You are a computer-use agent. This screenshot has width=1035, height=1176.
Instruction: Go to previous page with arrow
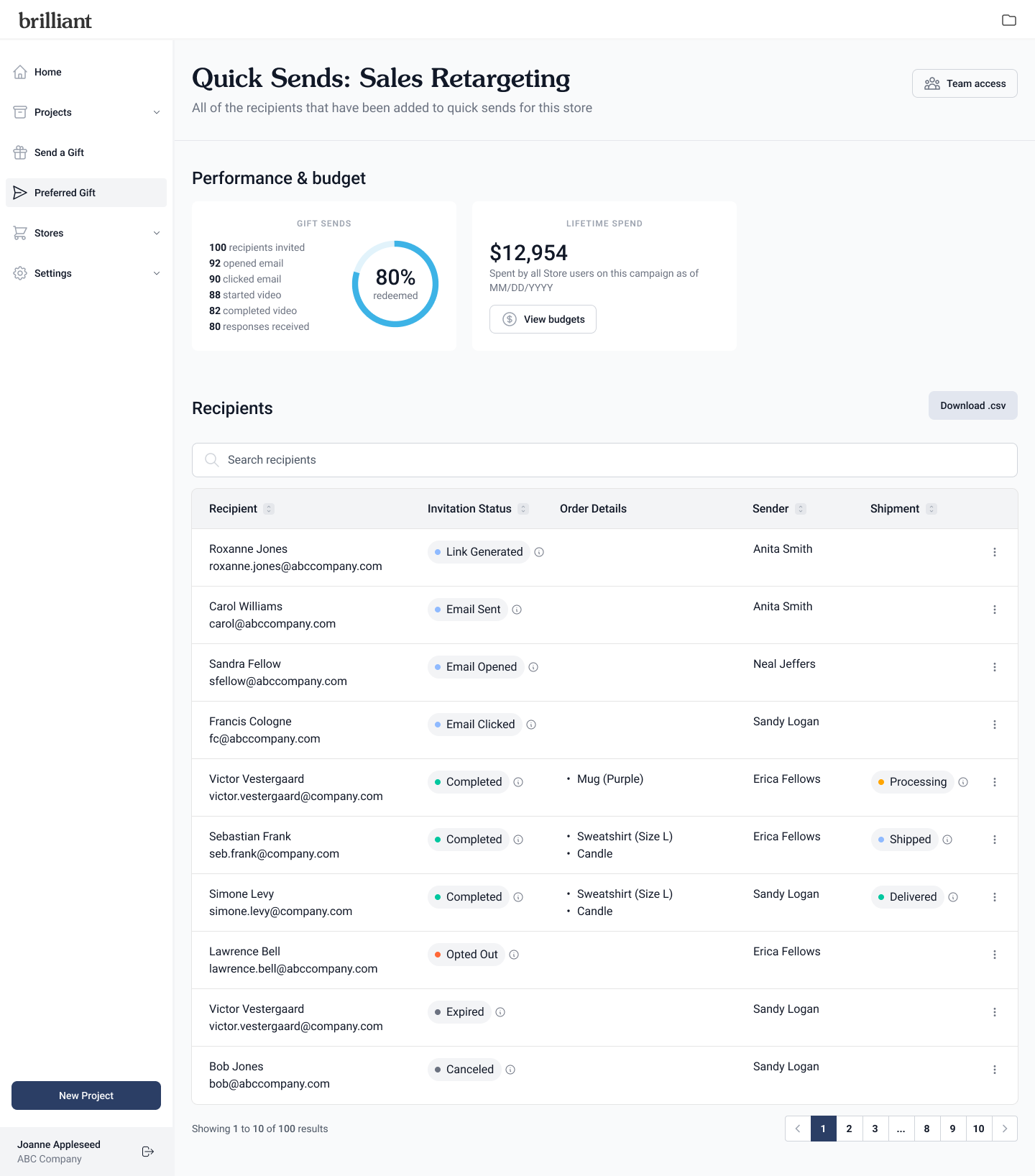[x=798, y=1129]
